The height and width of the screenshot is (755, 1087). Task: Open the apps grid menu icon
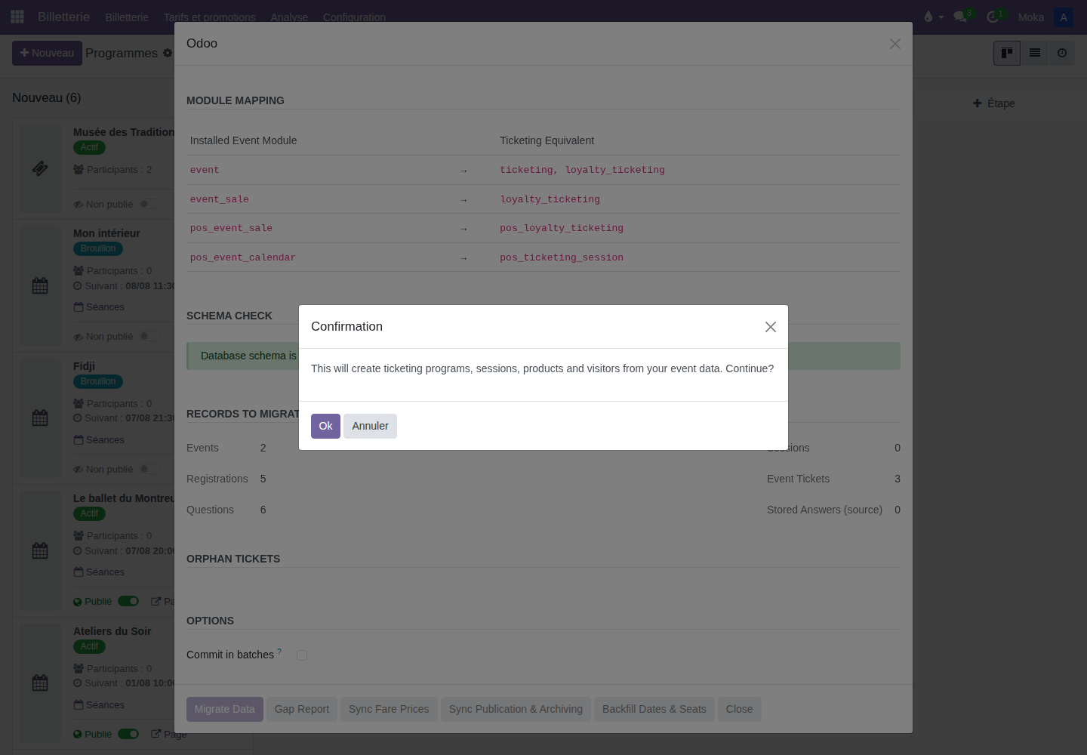(17, 17)
